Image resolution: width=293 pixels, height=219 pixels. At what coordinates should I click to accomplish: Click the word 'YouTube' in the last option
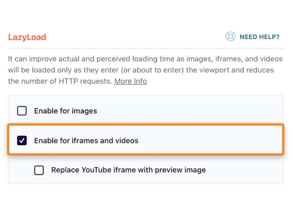coord(96,170)
